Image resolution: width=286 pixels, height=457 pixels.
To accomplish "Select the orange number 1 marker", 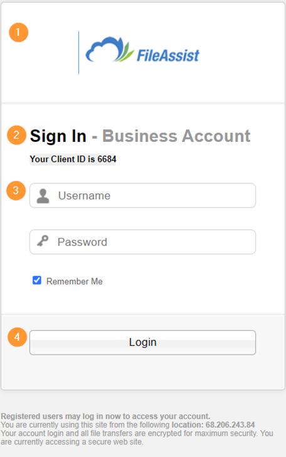I will coord(19,33).
